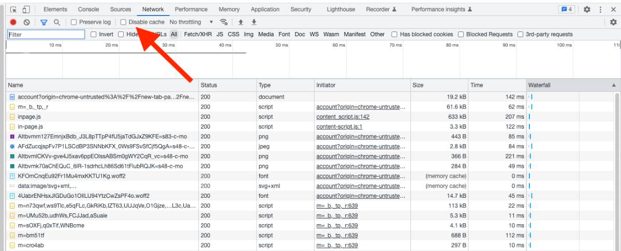The image size is (621, 251).
Task: Enable the Preserve log checkbox
Action: (74, 22)
